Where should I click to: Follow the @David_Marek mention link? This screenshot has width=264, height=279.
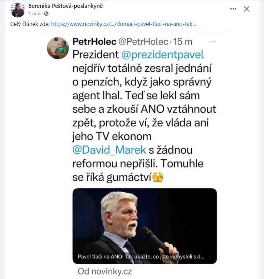109,150
